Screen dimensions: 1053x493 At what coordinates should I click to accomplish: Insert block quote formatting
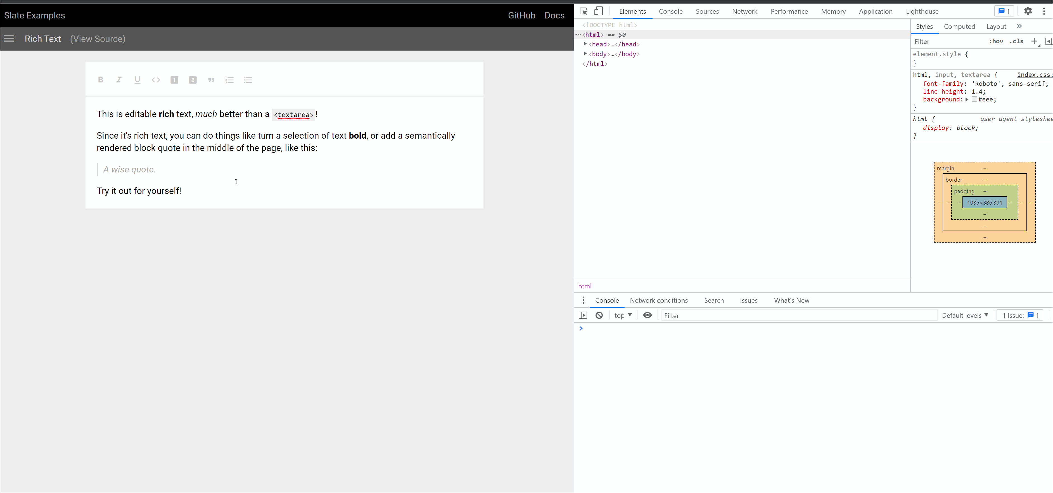click(x=211, y=80)
